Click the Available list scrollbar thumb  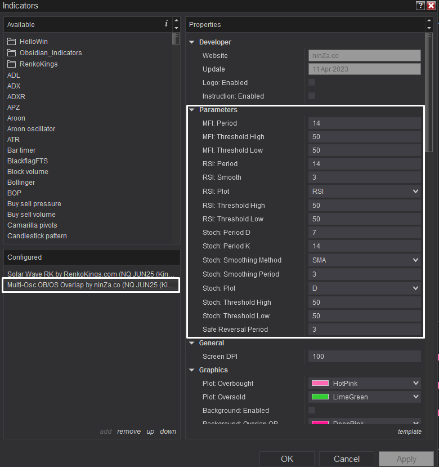click(176, 39)
